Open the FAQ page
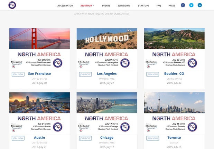This screenshot has height=149, width=214. 159,6
